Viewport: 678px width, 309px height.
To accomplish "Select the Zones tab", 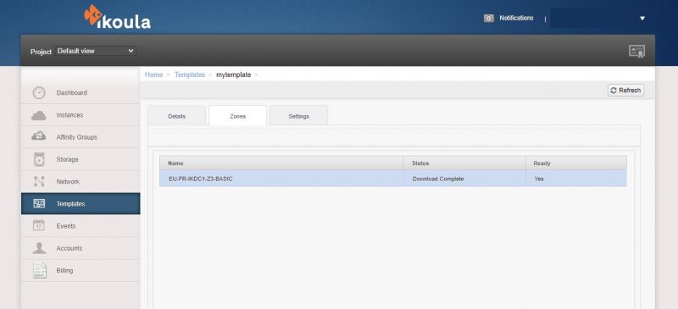I will (x=238, y=115).
